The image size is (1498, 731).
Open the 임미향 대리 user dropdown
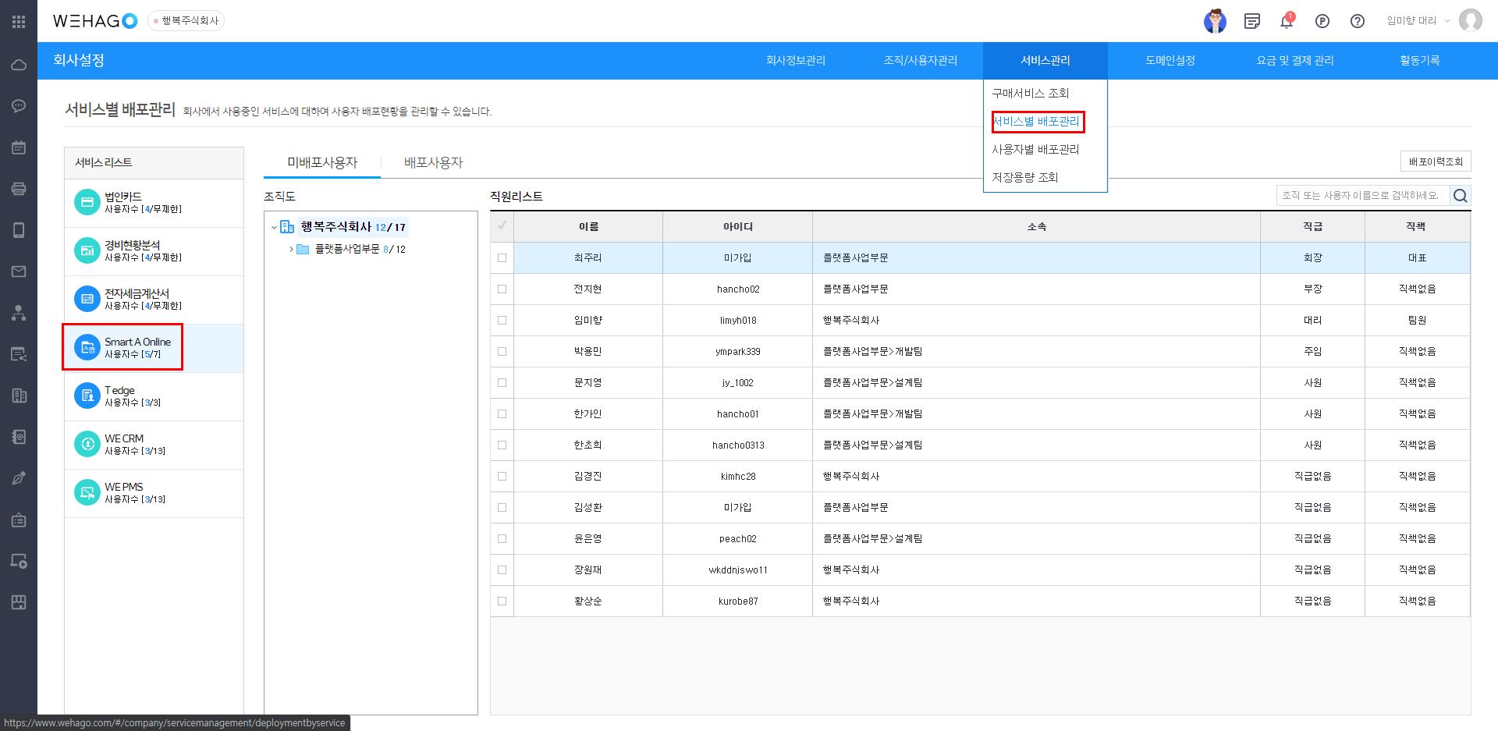1418,21
